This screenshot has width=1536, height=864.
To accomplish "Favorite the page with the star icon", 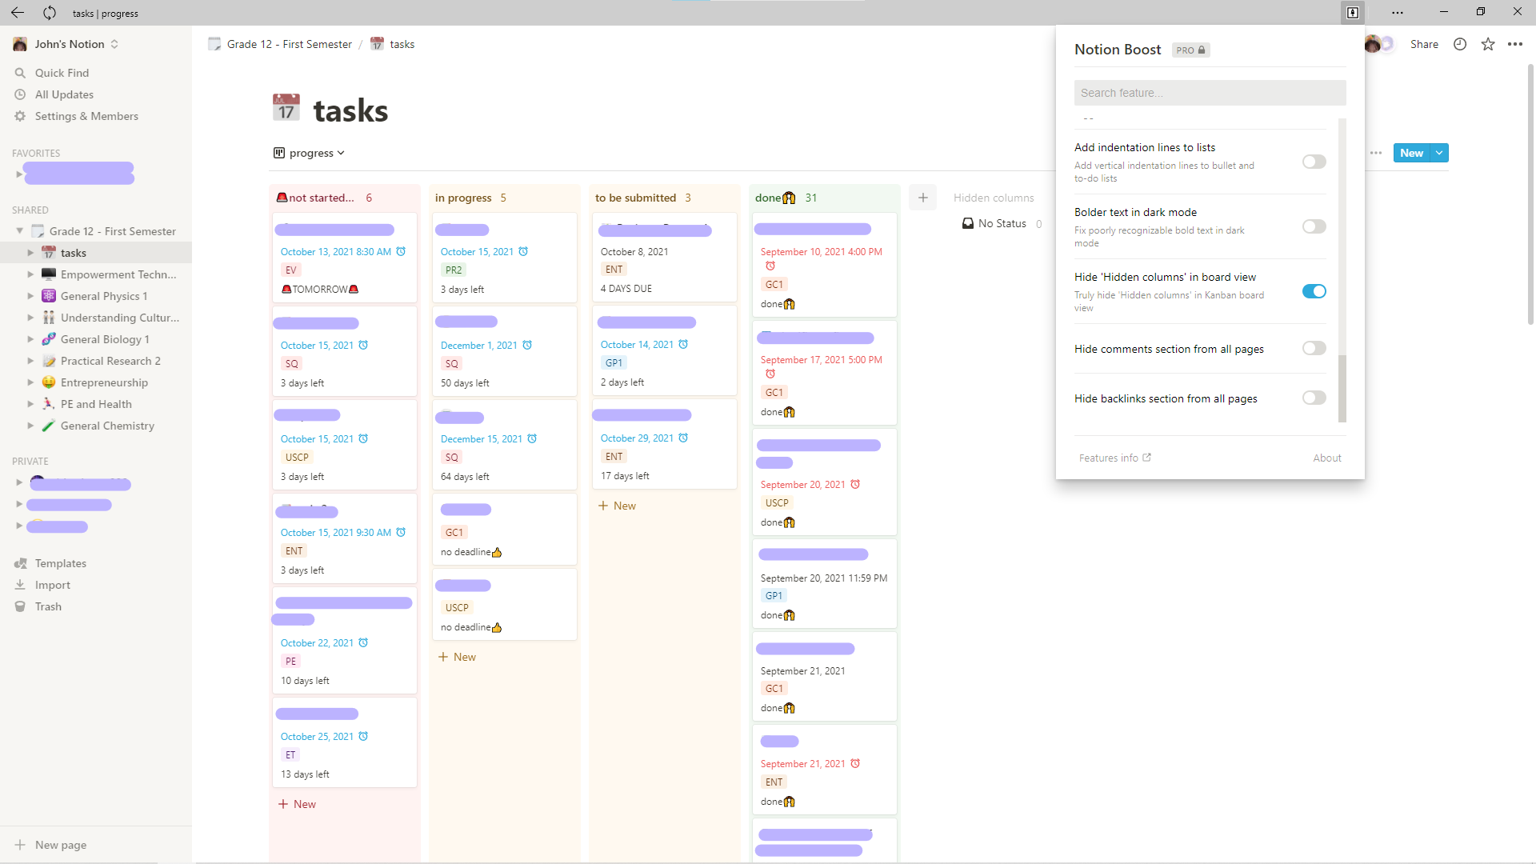I will point(1488,44).
